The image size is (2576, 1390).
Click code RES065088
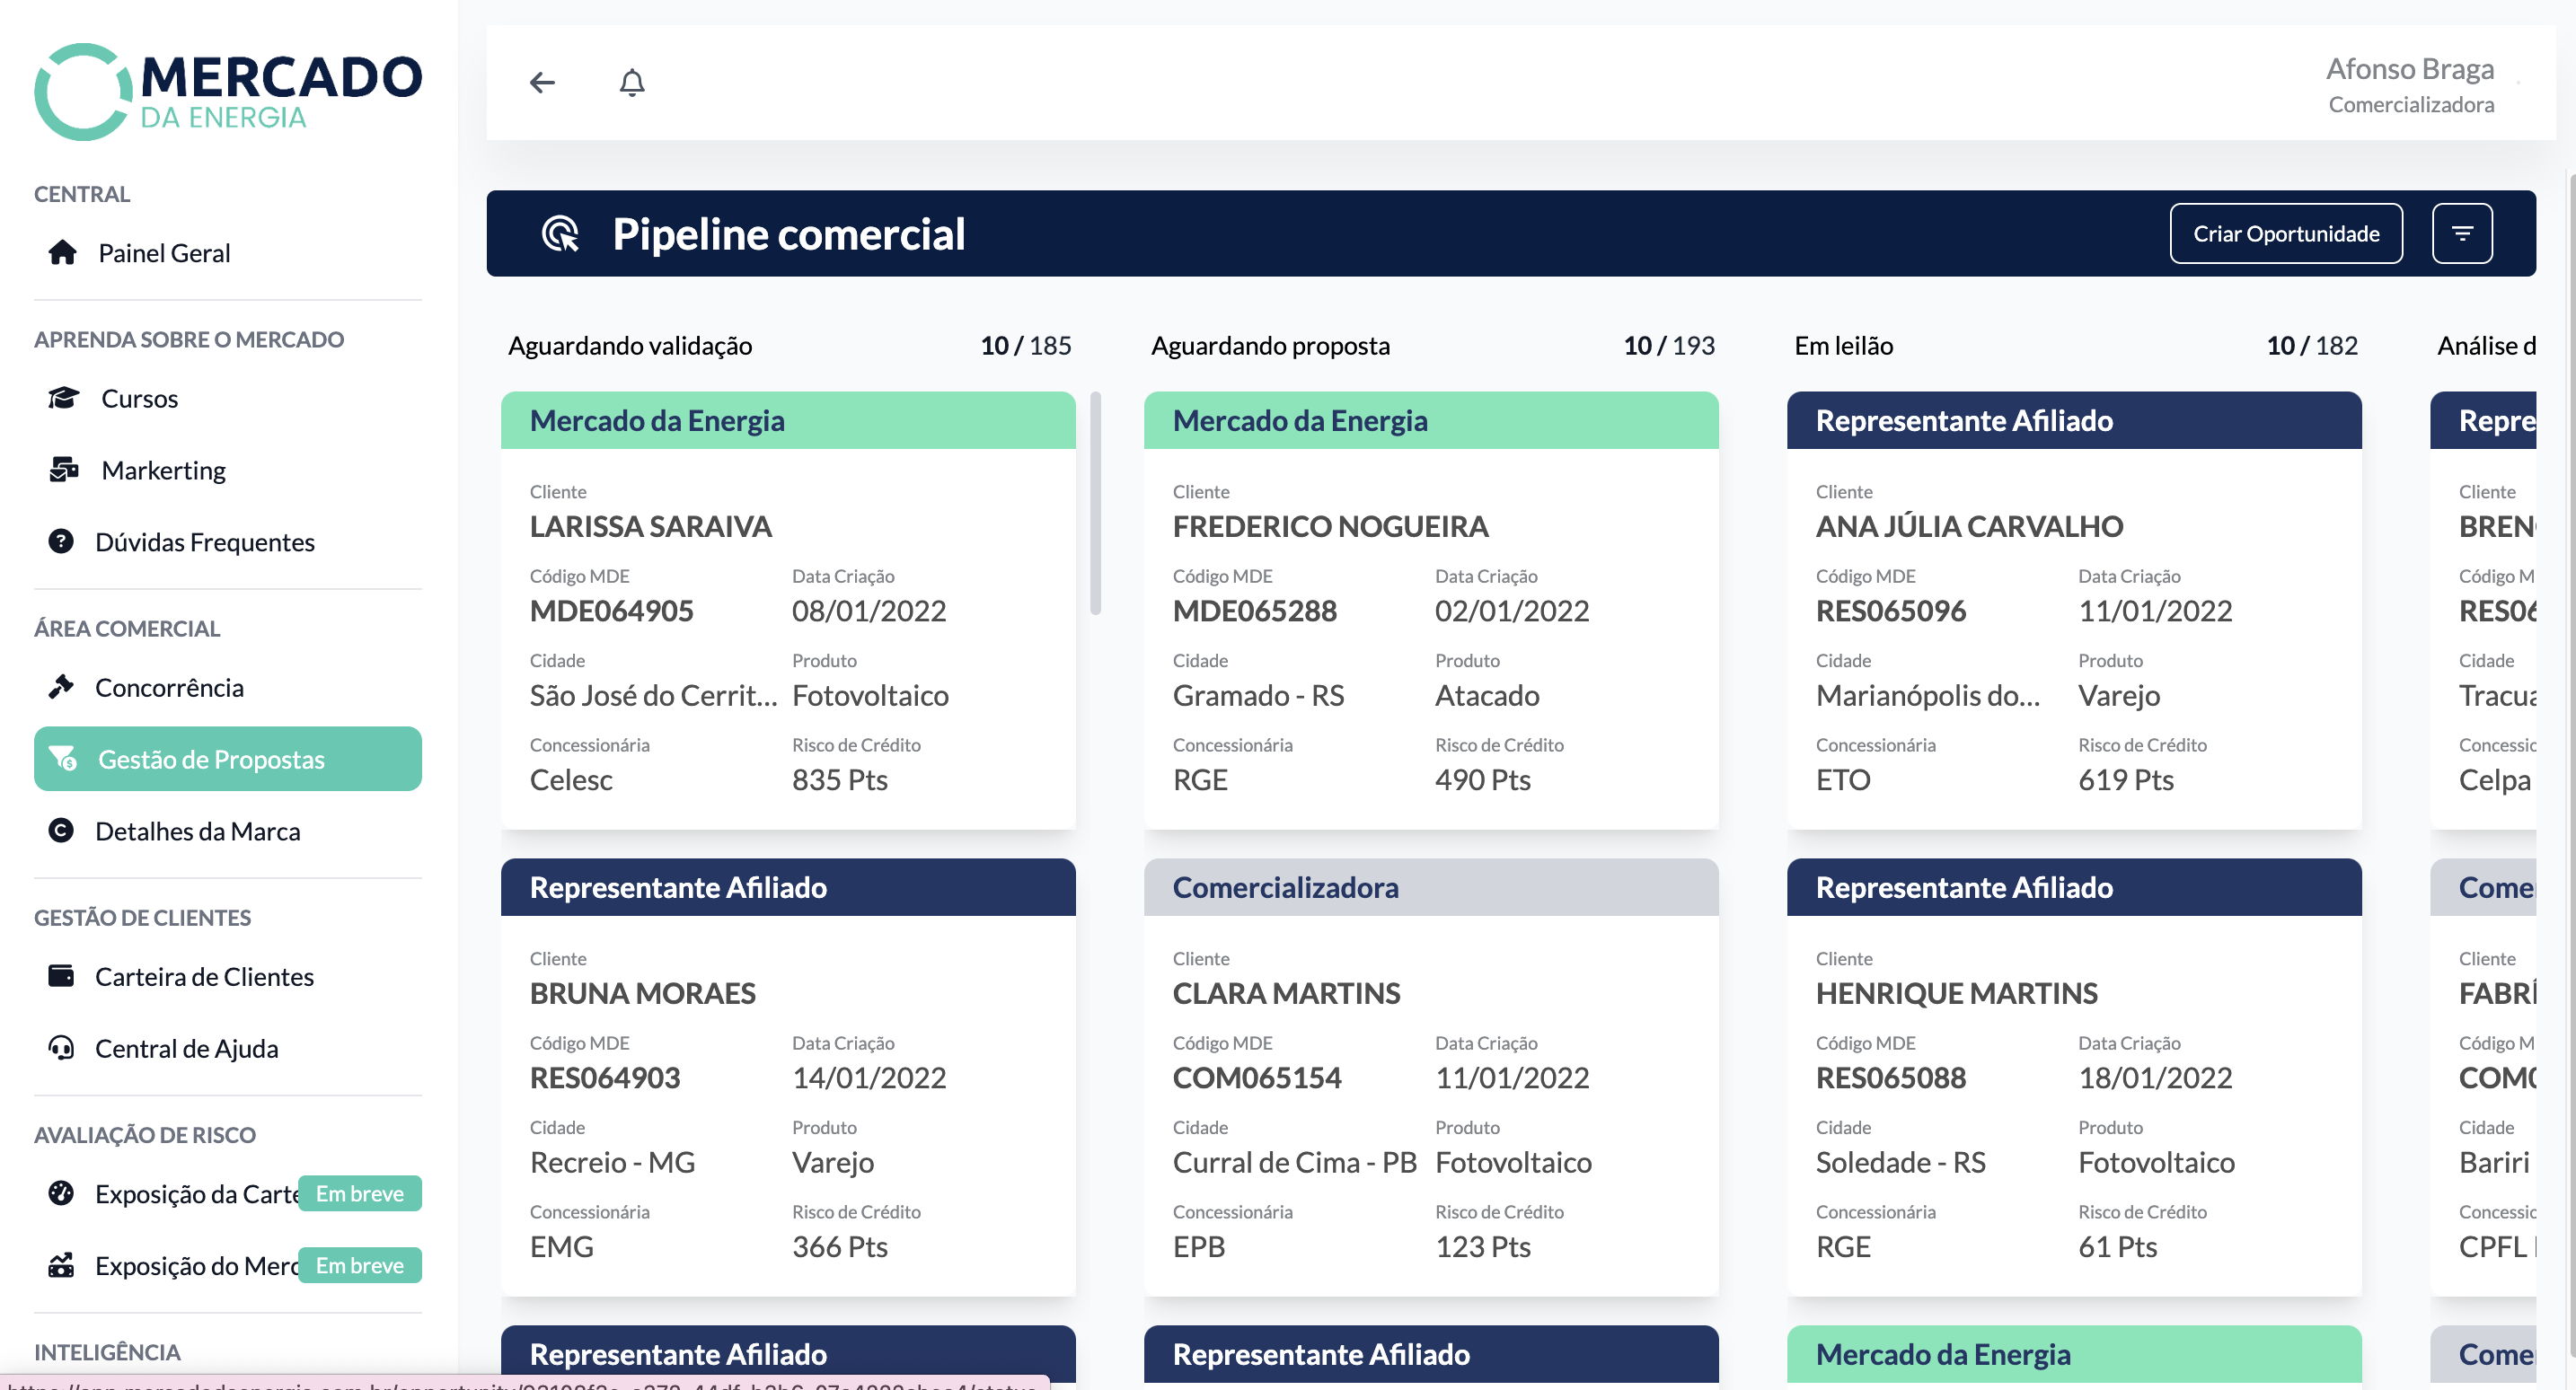click(x=1890, y=1077)
